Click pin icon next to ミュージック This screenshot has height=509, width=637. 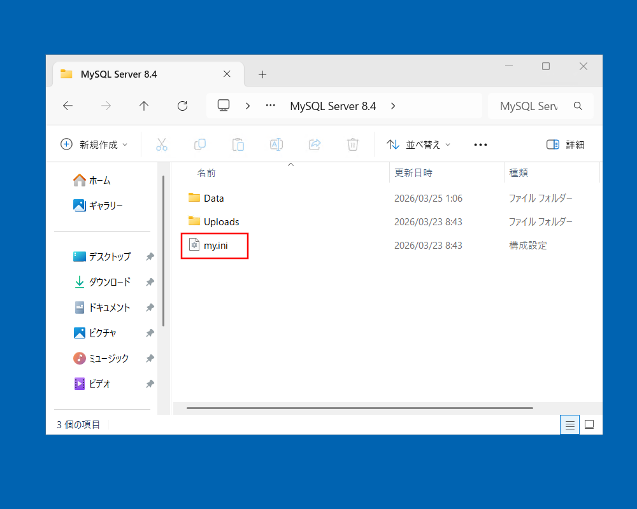(x=150, y=358)
